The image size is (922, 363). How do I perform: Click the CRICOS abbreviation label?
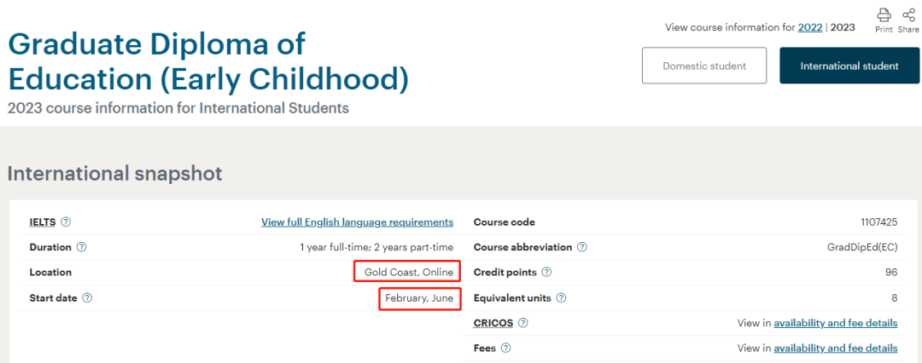[493, 323]
